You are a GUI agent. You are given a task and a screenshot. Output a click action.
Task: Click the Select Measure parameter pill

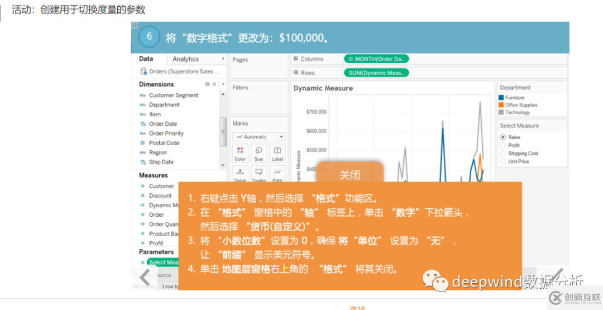click(163, 263)
